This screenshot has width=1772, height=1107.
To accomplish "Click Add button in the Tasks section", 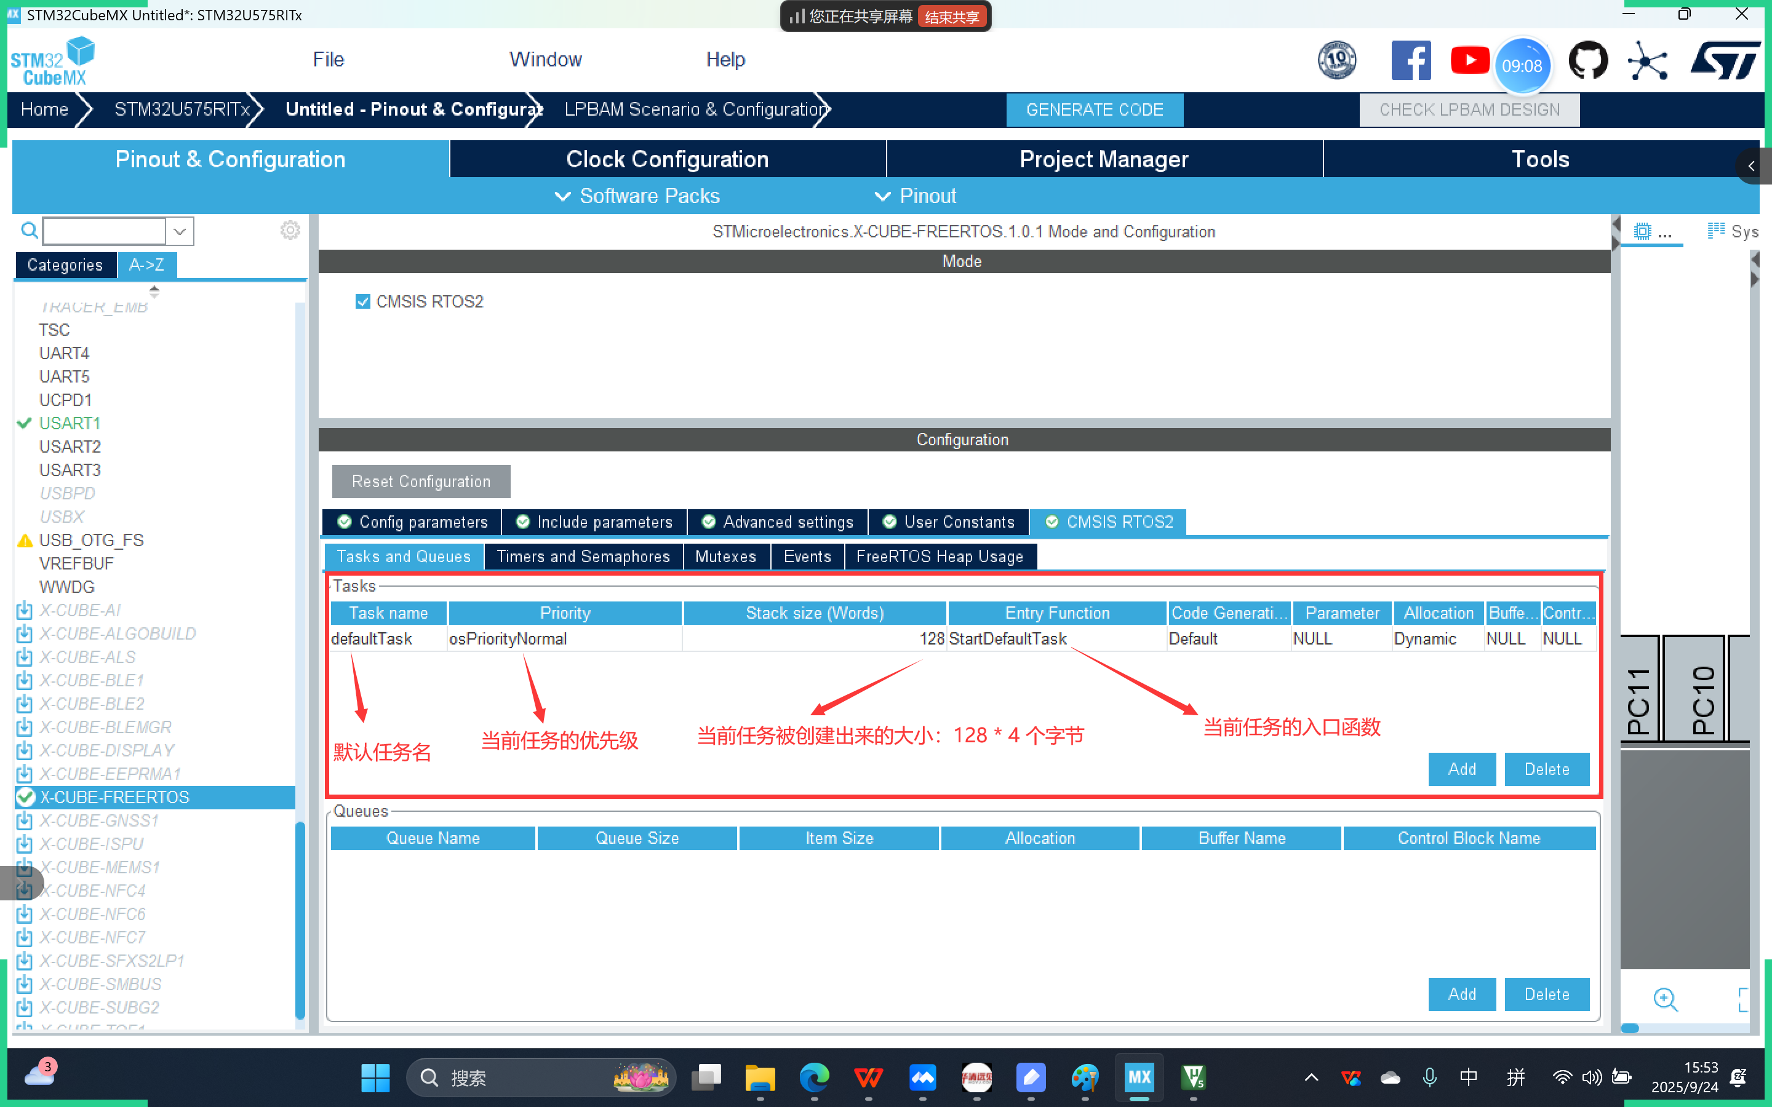I will [x=1461, y=769].
